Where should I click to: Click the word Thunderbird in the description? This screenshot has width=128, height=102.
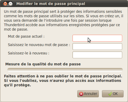[14, 25]
